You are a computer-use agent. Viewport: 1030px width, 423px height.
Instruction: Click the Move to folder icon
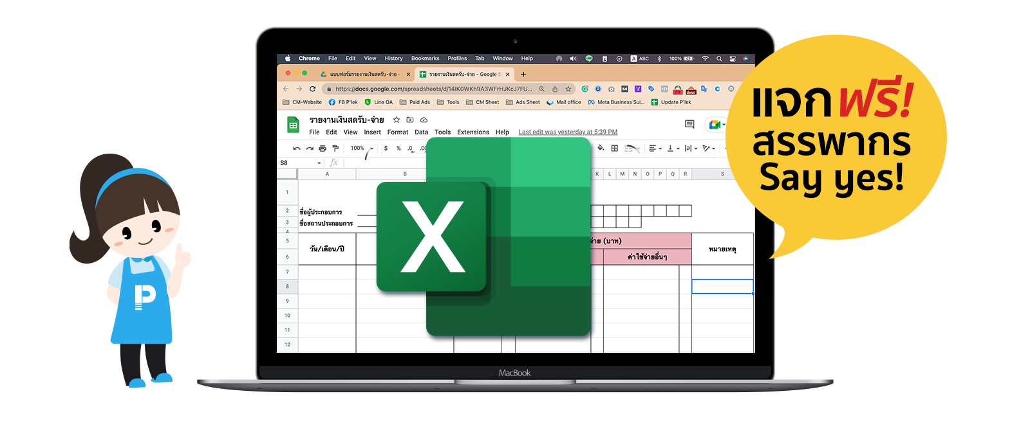410,120
